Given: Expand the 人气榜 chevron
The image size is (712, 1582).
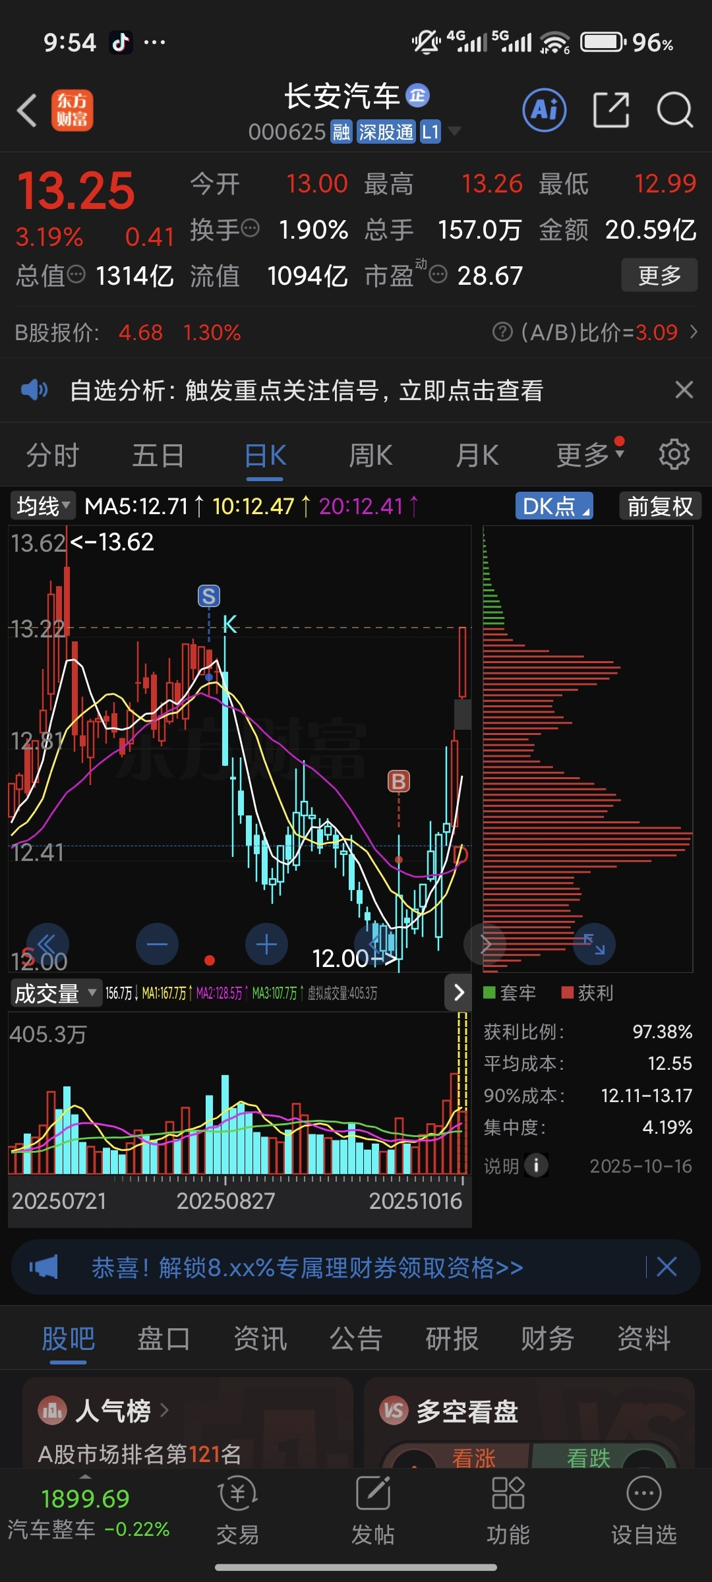Looking at the screenshot, I should tap(165, 1411).
